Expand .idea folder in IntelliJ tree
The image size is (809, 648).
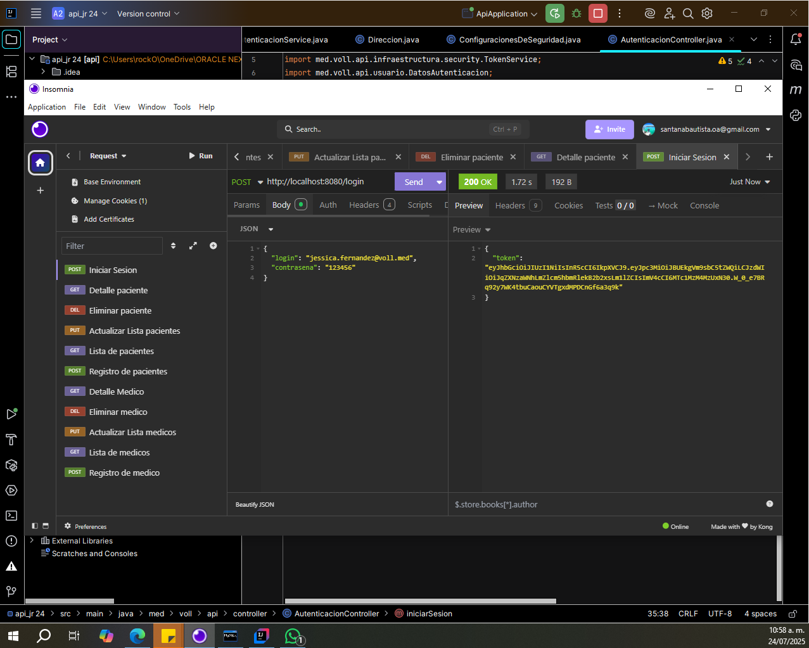pyautogui.click(x=43, y=72)
